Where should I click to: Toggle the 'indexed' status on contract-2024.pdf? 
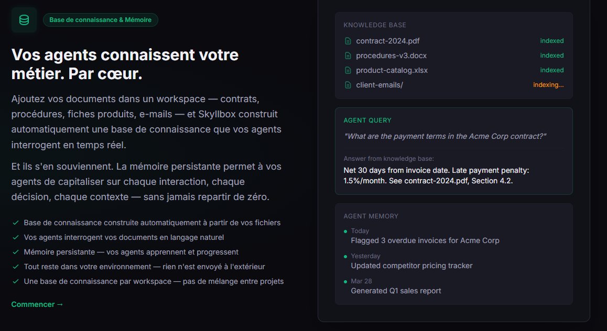(552, 40)
